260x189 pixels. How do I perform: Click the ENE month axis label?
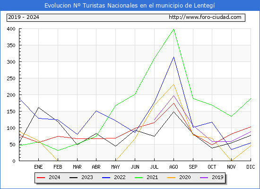pyautogui.click(x=38, y=167)
